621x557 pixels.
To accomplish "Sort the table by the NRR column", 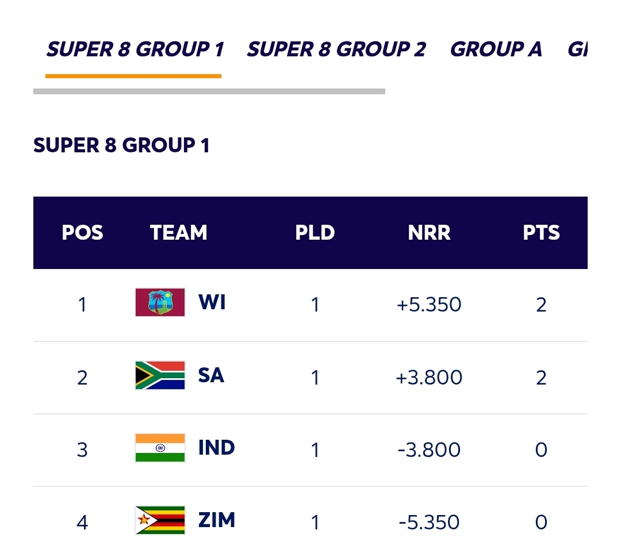I will 430,232.
